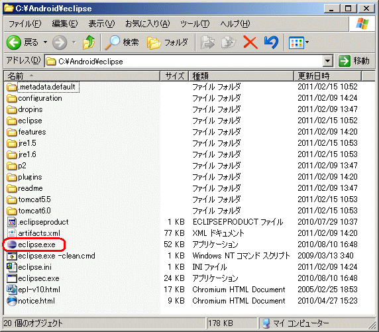Screen dimensions: 379x332
Task: Select the jre1.5 folder icon
Action: [x=12, y=143]
